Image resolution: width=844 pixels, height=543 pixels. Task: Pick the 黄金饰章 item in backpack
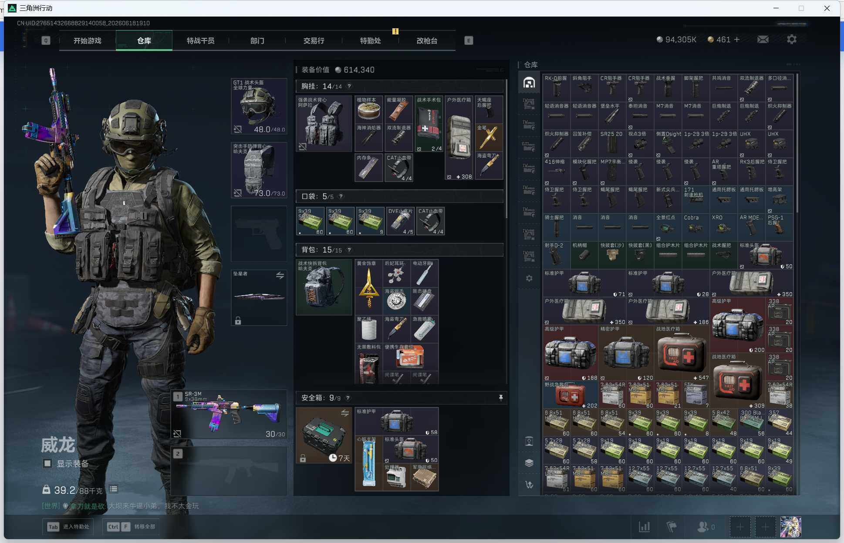(369, 287)
